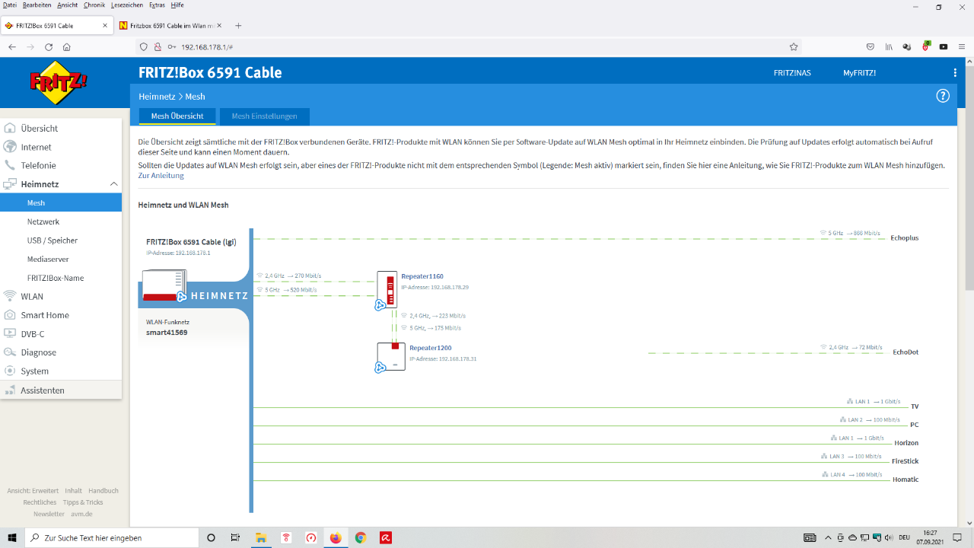
Task: Click browser back arrow button
Action: point(12,46)
